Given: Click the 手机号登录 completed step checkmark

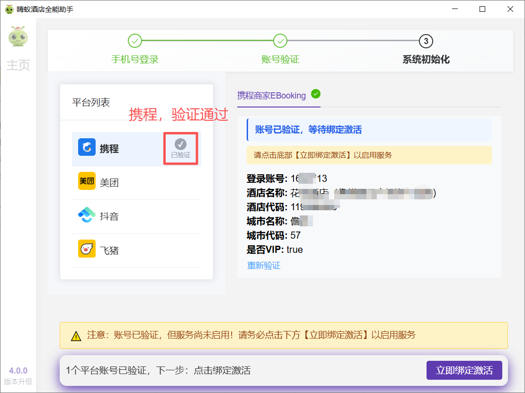Looking at the screenshot, I should (135, 41).
